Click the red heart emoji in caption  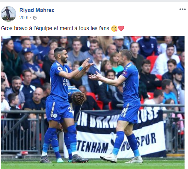tap(121, 29)
